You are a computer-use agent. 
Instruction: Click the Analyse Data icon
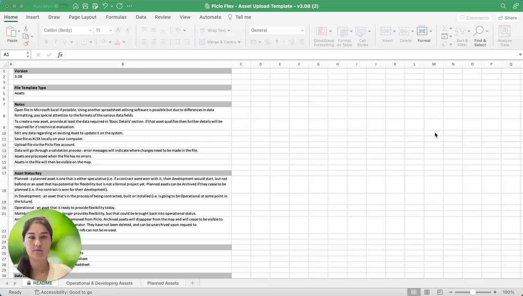pyautogui.click(x=505, y=32)
